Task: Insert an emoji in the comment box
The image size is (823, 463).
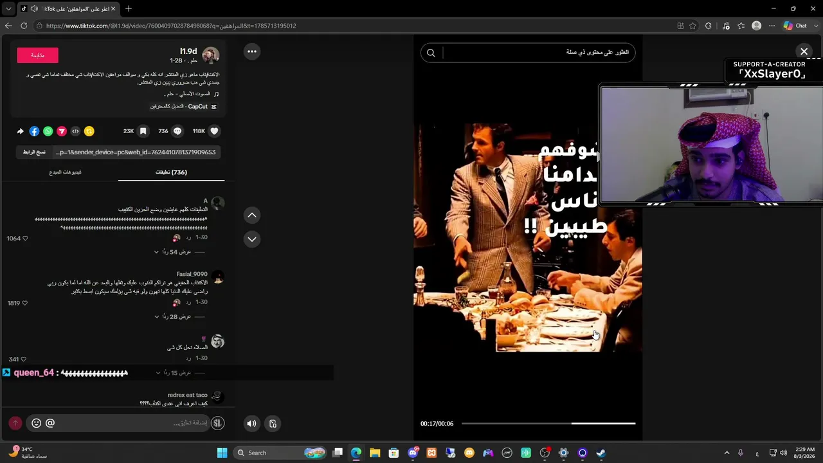Action: click(36, 423)
